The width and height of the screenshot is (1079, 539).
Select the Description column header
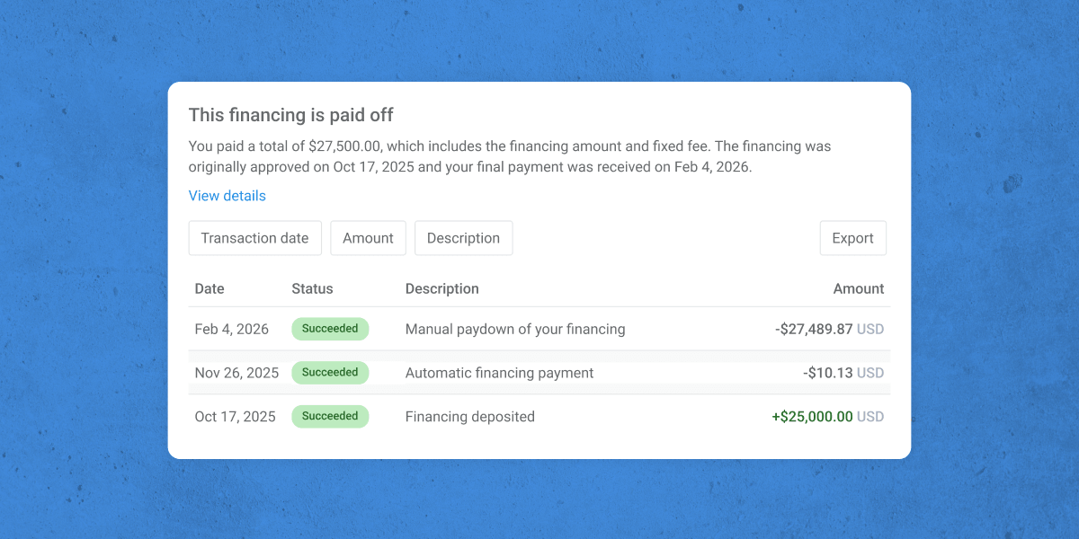point(441,288)
